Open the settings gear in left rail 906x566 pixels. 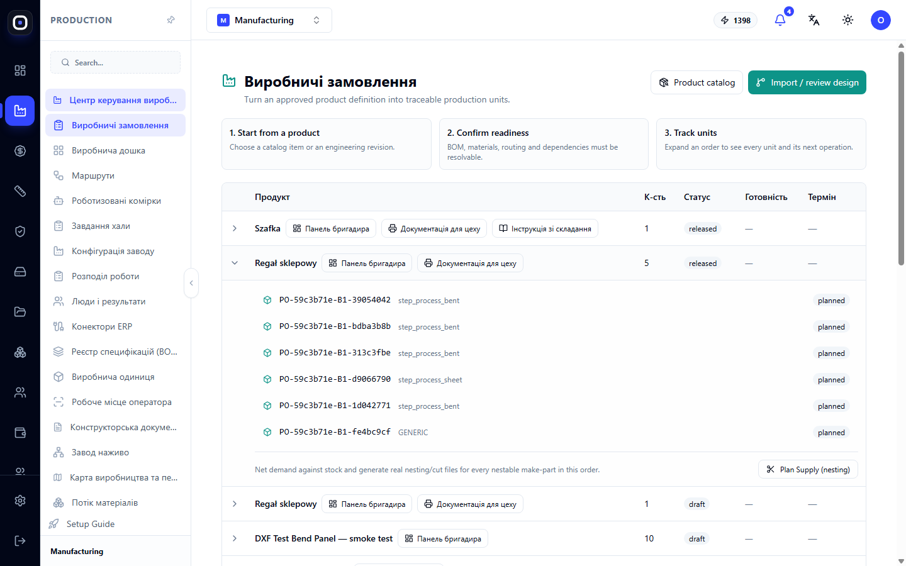[x=20, y=501]
